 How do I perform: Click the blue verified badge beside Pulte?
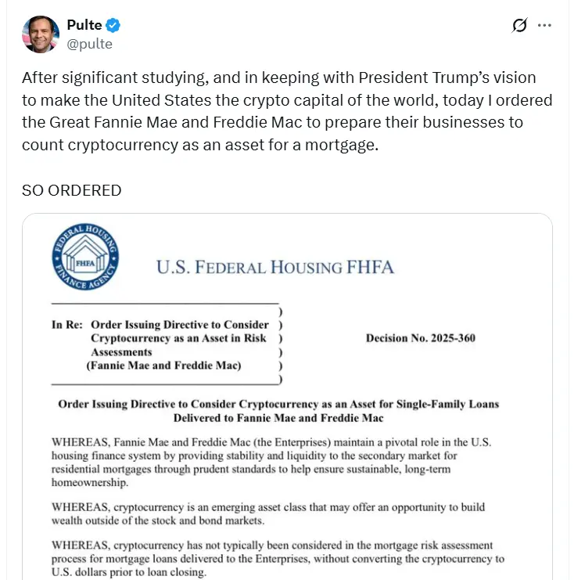pyautogui.click(x=113, y=26)
